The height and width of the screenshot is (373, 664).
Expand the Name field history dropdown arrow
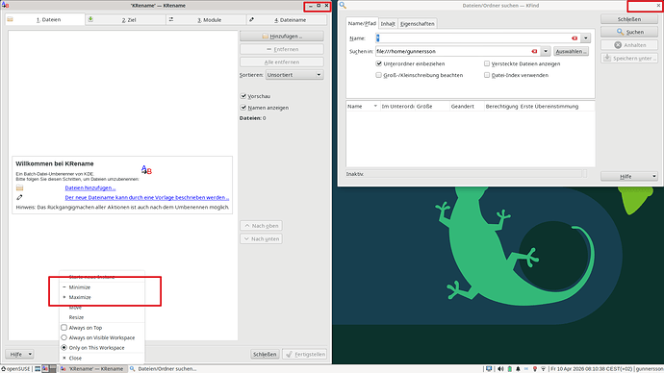(586, 38)
